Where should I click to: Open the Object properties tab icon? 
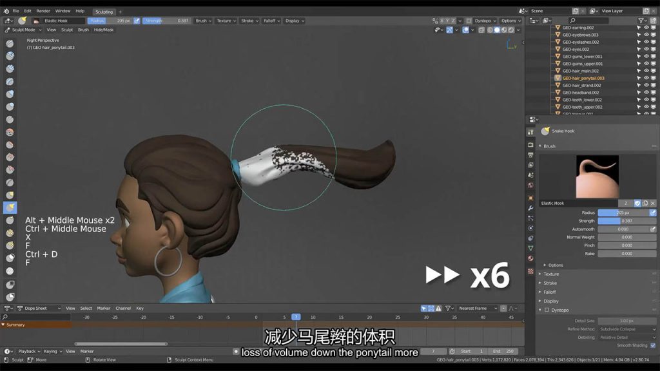click(531, 198)
